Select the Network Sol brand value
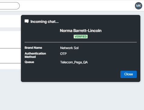This screenshot has width=144, height=110. point(69,48)
